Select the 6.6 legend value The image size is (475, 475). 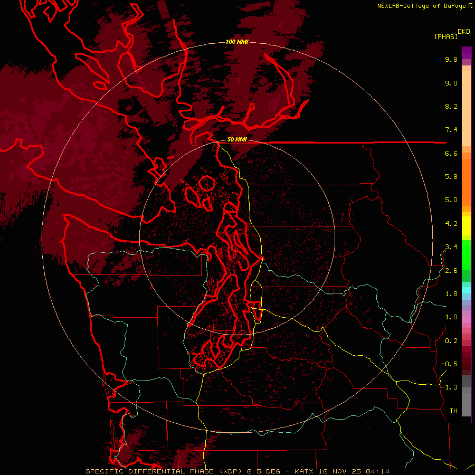(451, 153)
